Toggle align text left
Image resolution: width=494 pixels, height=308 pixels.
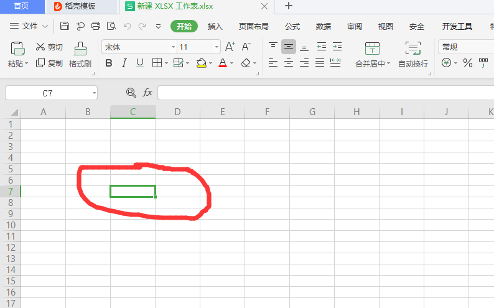tap(273, 63)
